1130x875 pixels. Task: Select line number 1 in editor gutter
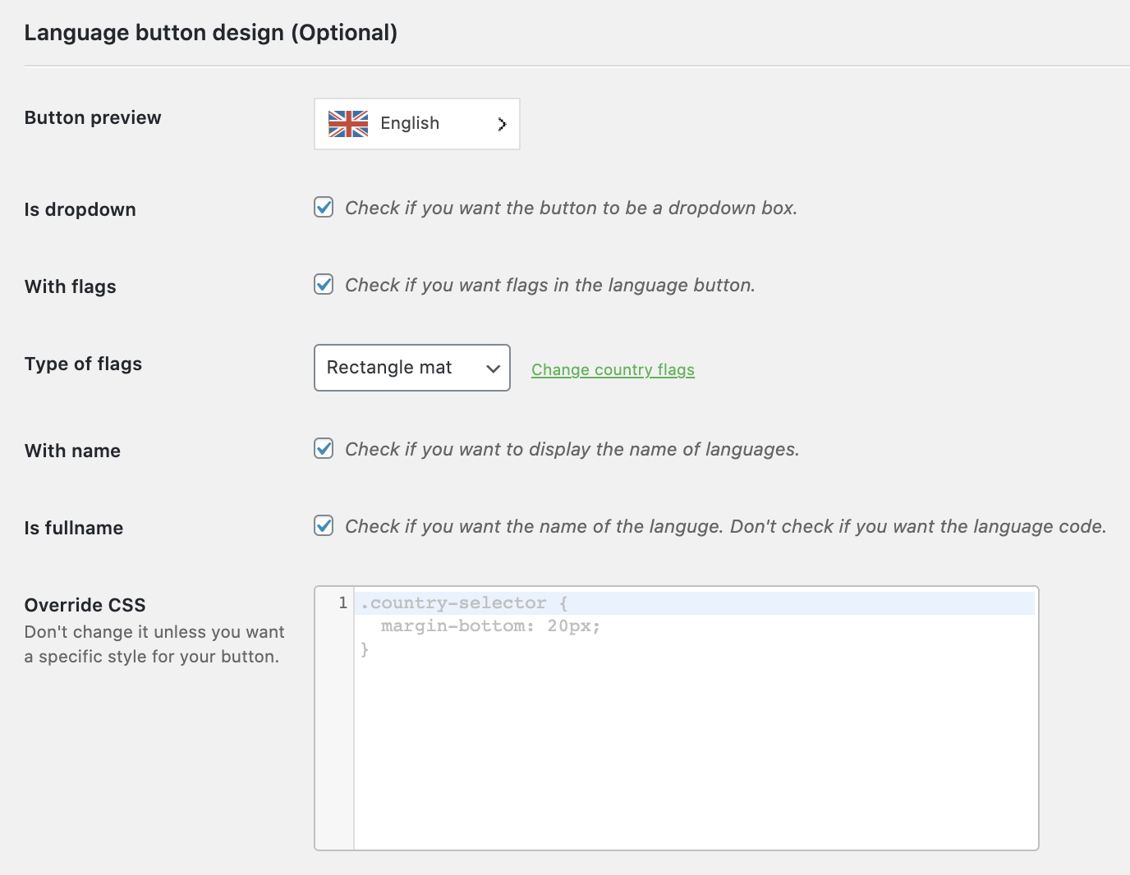pos(342,603)
